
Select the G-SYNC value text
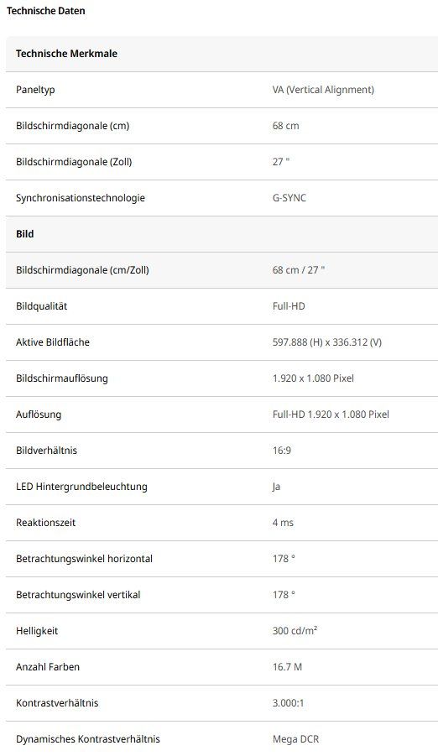click(289, 198)
